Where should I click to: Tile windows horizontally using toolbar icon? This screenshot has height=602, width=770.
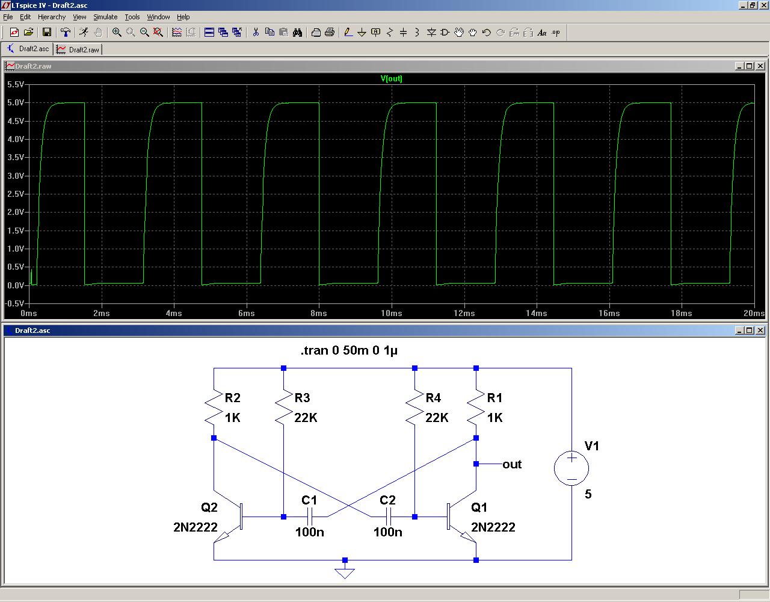click(209, 33)
